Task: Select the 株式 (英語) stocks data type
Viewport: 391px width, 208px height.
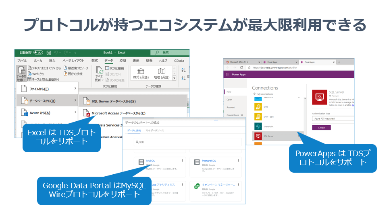Action: click(x=141, y=73)
